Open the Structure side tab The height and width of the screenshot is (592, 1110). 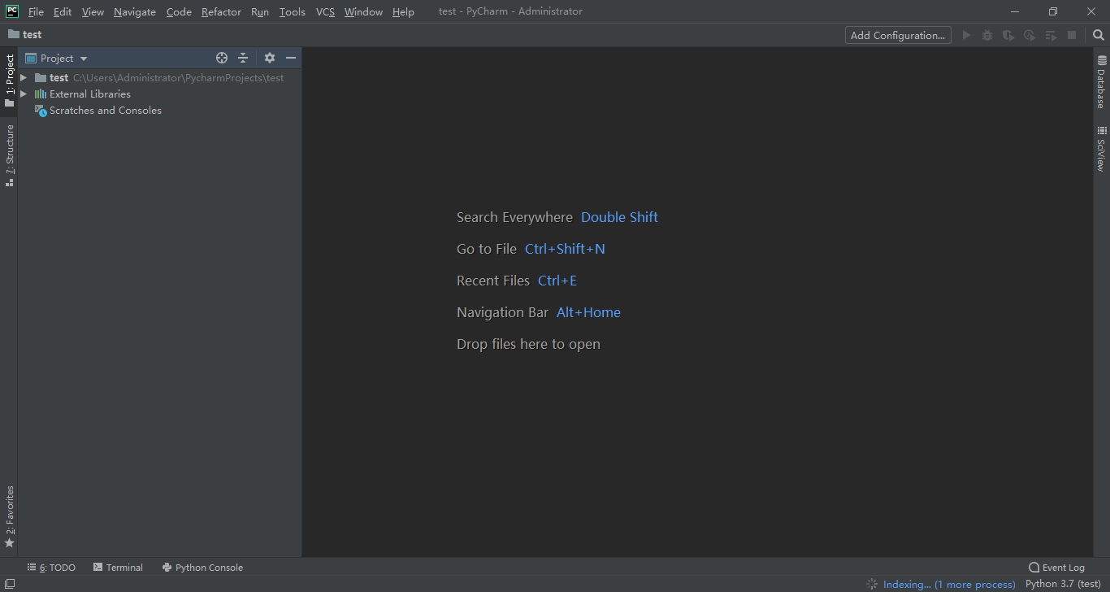pyautogui.click(x=9, y=156)
